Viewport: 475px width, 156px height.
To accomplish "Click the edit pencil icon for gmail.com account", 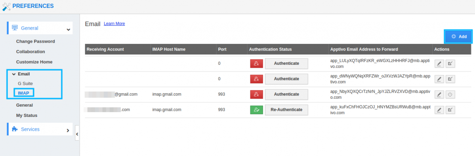I will [x=439, y=94].
